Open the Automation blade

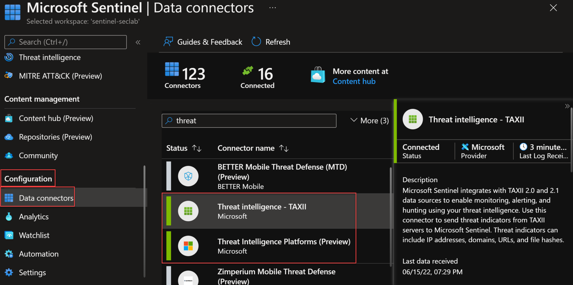coord(39,254)
